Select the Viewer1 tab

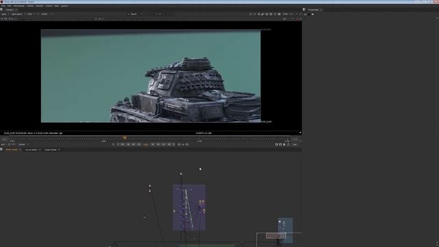click(10, 10)
